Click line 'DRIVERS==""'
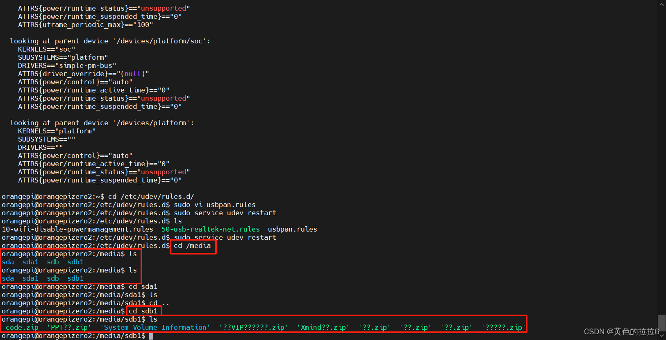 [41, 147]
